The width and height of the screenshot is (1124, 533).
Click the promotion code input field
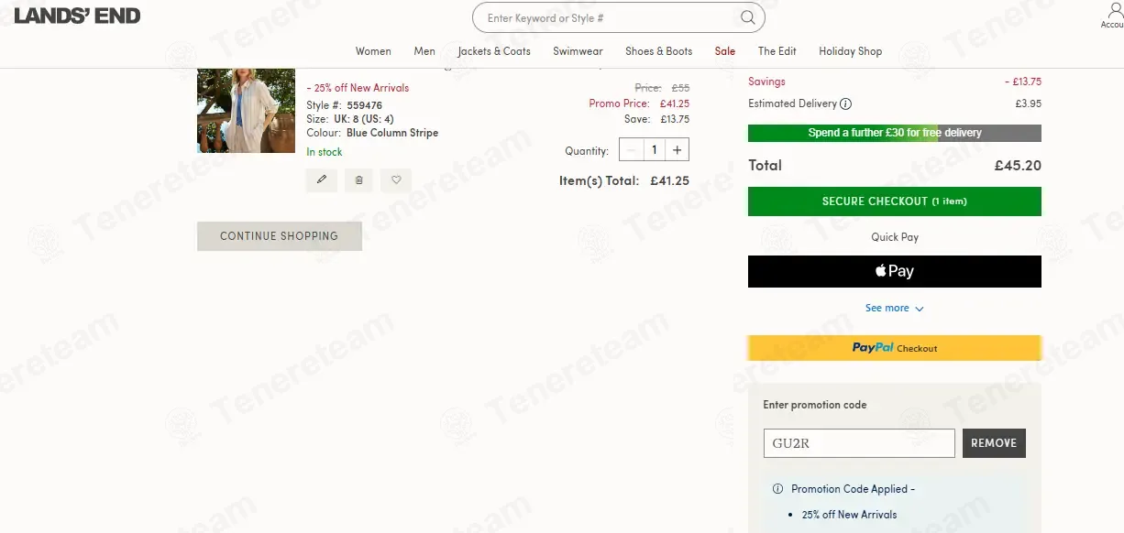tap(859, 443)
